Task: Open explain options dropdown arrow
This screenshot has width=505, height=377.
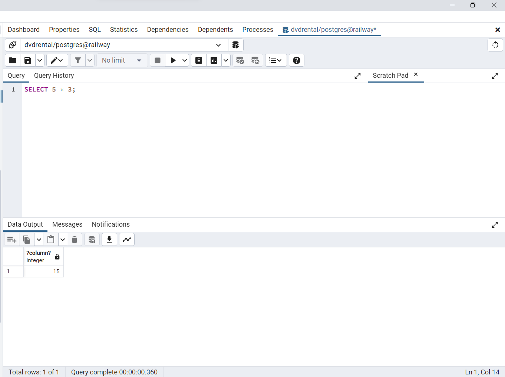Action: tap(226, 60)
